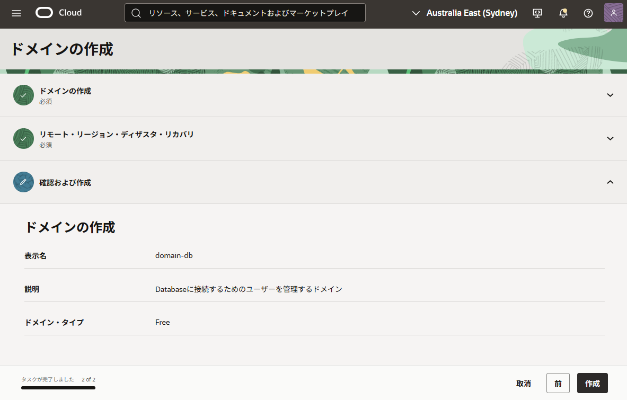Focus the resource search input field
This screenshot has width=627, height=400.
[249, 13]
